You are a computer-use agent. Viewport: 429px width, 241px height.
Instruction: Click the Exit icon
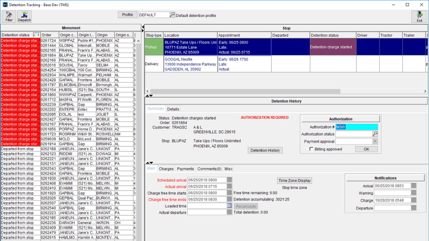pyautogui.click(x=419, y=17)
